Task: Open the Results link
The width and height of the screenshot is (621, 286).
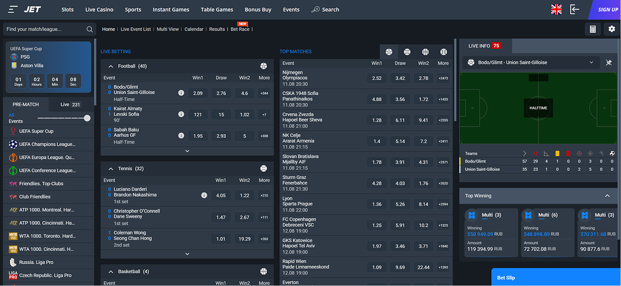Action: click(x=217, y=29)
